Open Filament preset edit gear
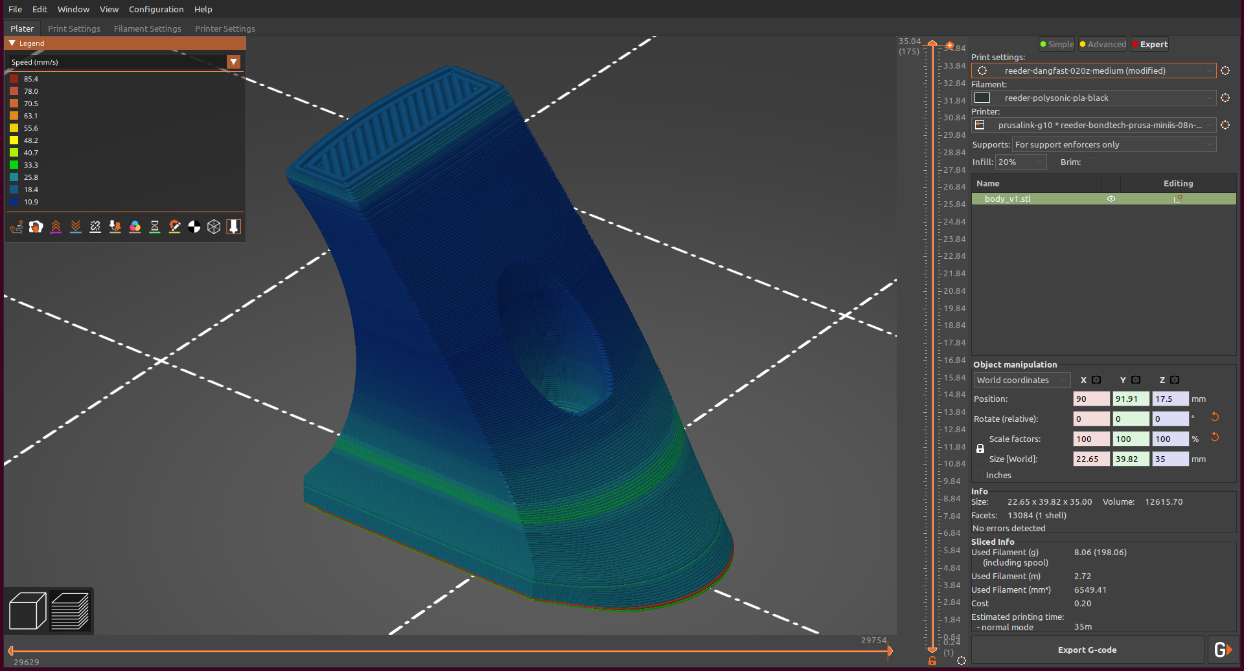The image size is (1244, 671). coord(1225,98)
